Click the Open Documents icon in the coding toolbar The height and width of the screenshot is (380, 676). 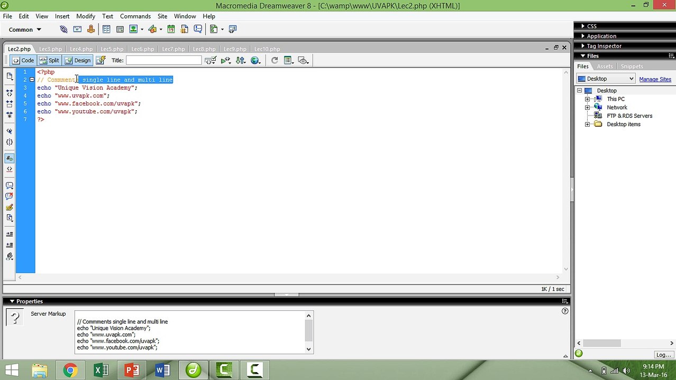10,76
